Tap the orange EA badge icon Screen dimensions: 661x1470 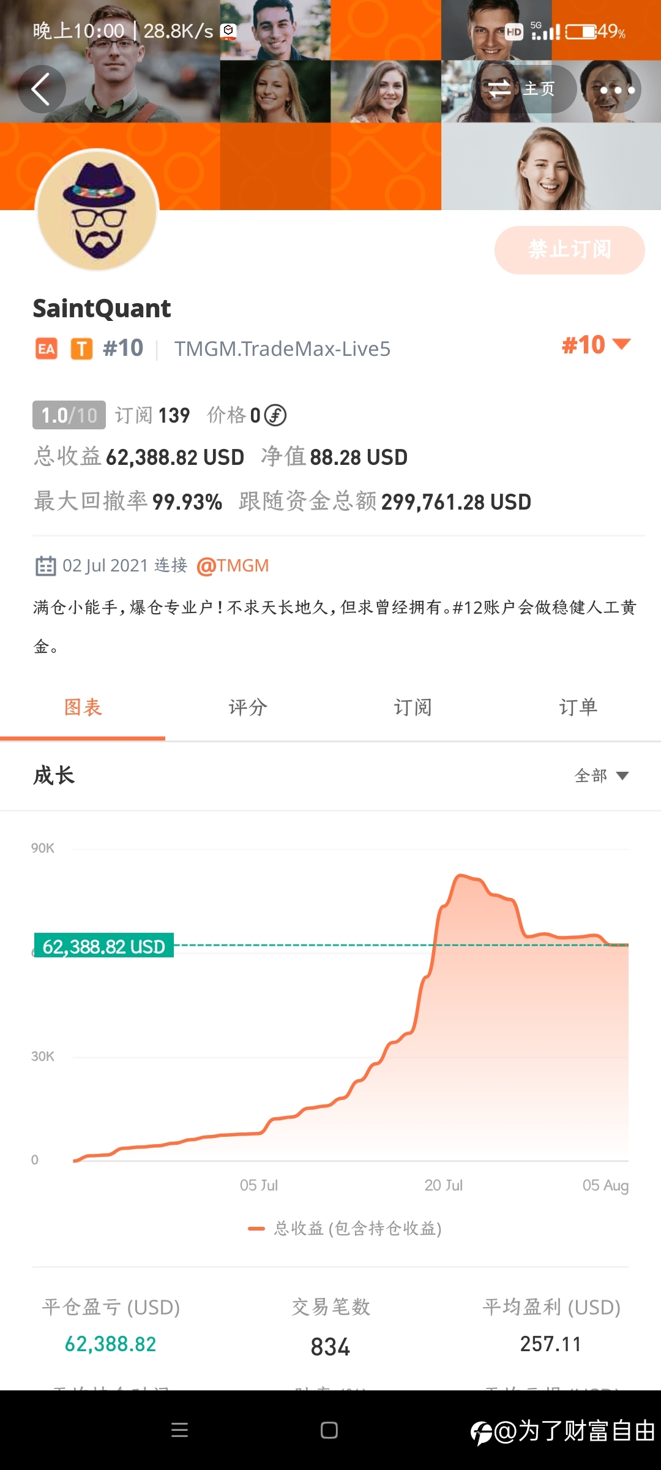point(46,349)
